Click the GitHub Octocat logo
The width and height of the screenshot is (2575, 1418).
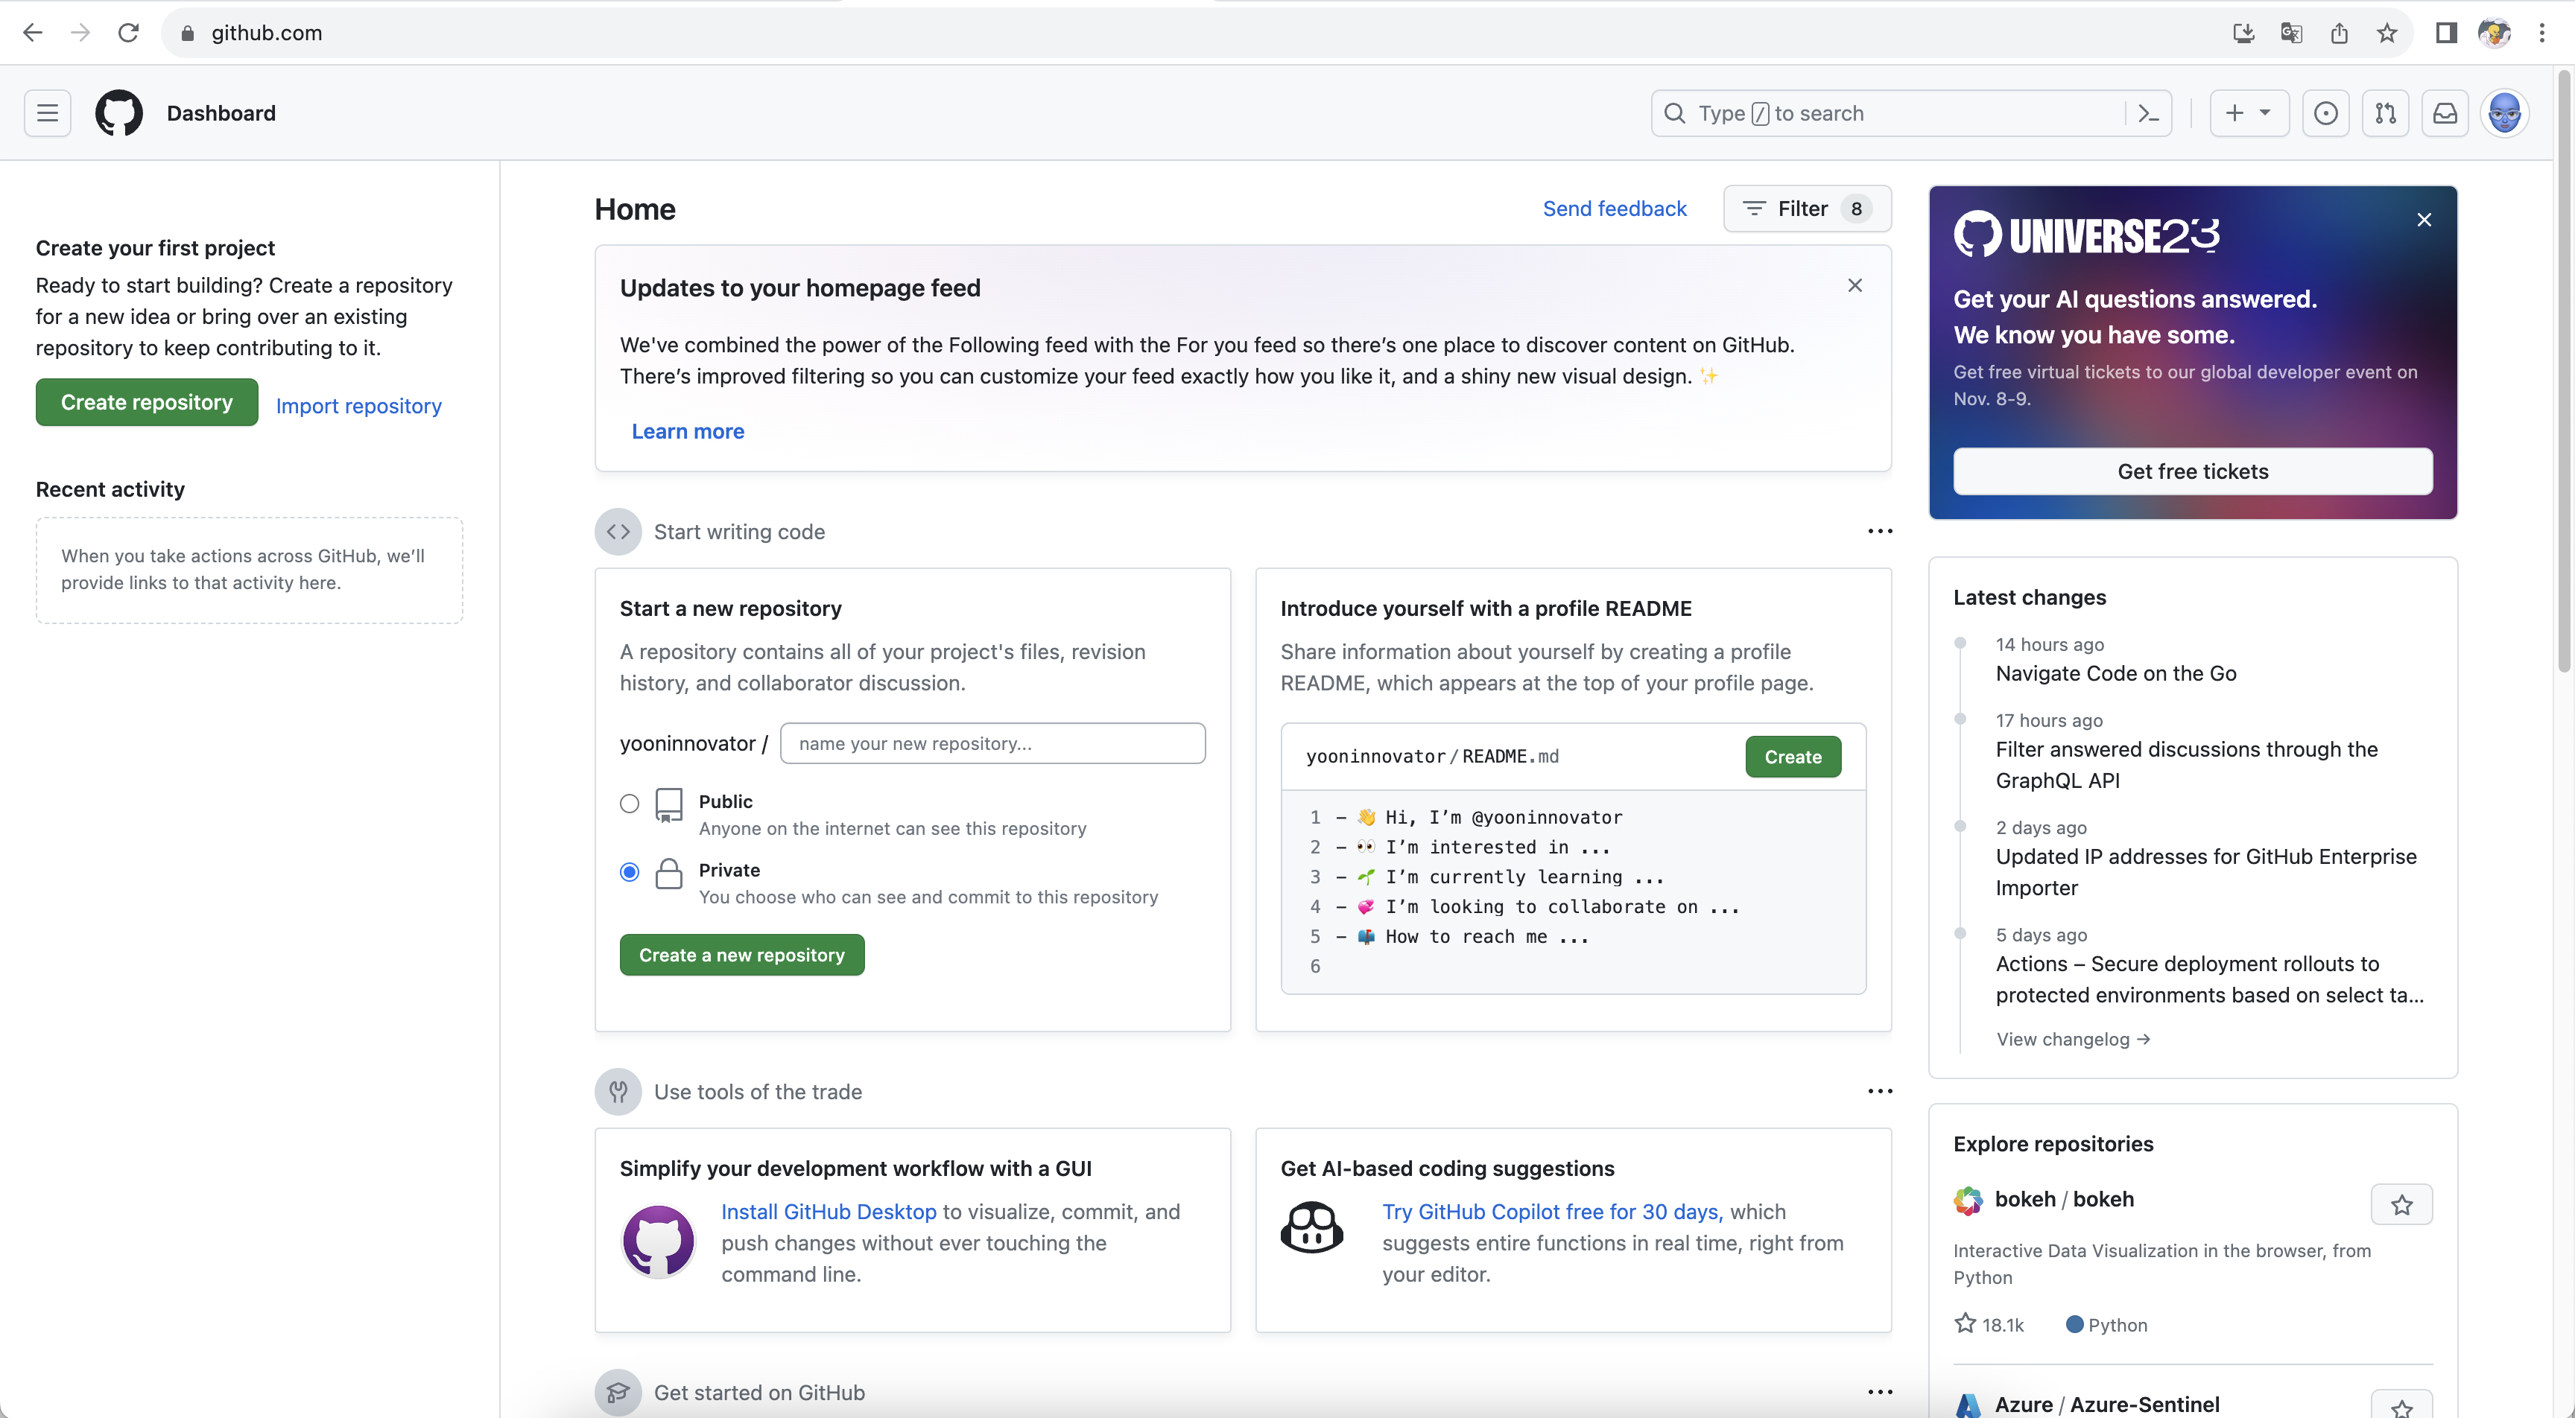[x=119, y=113]
